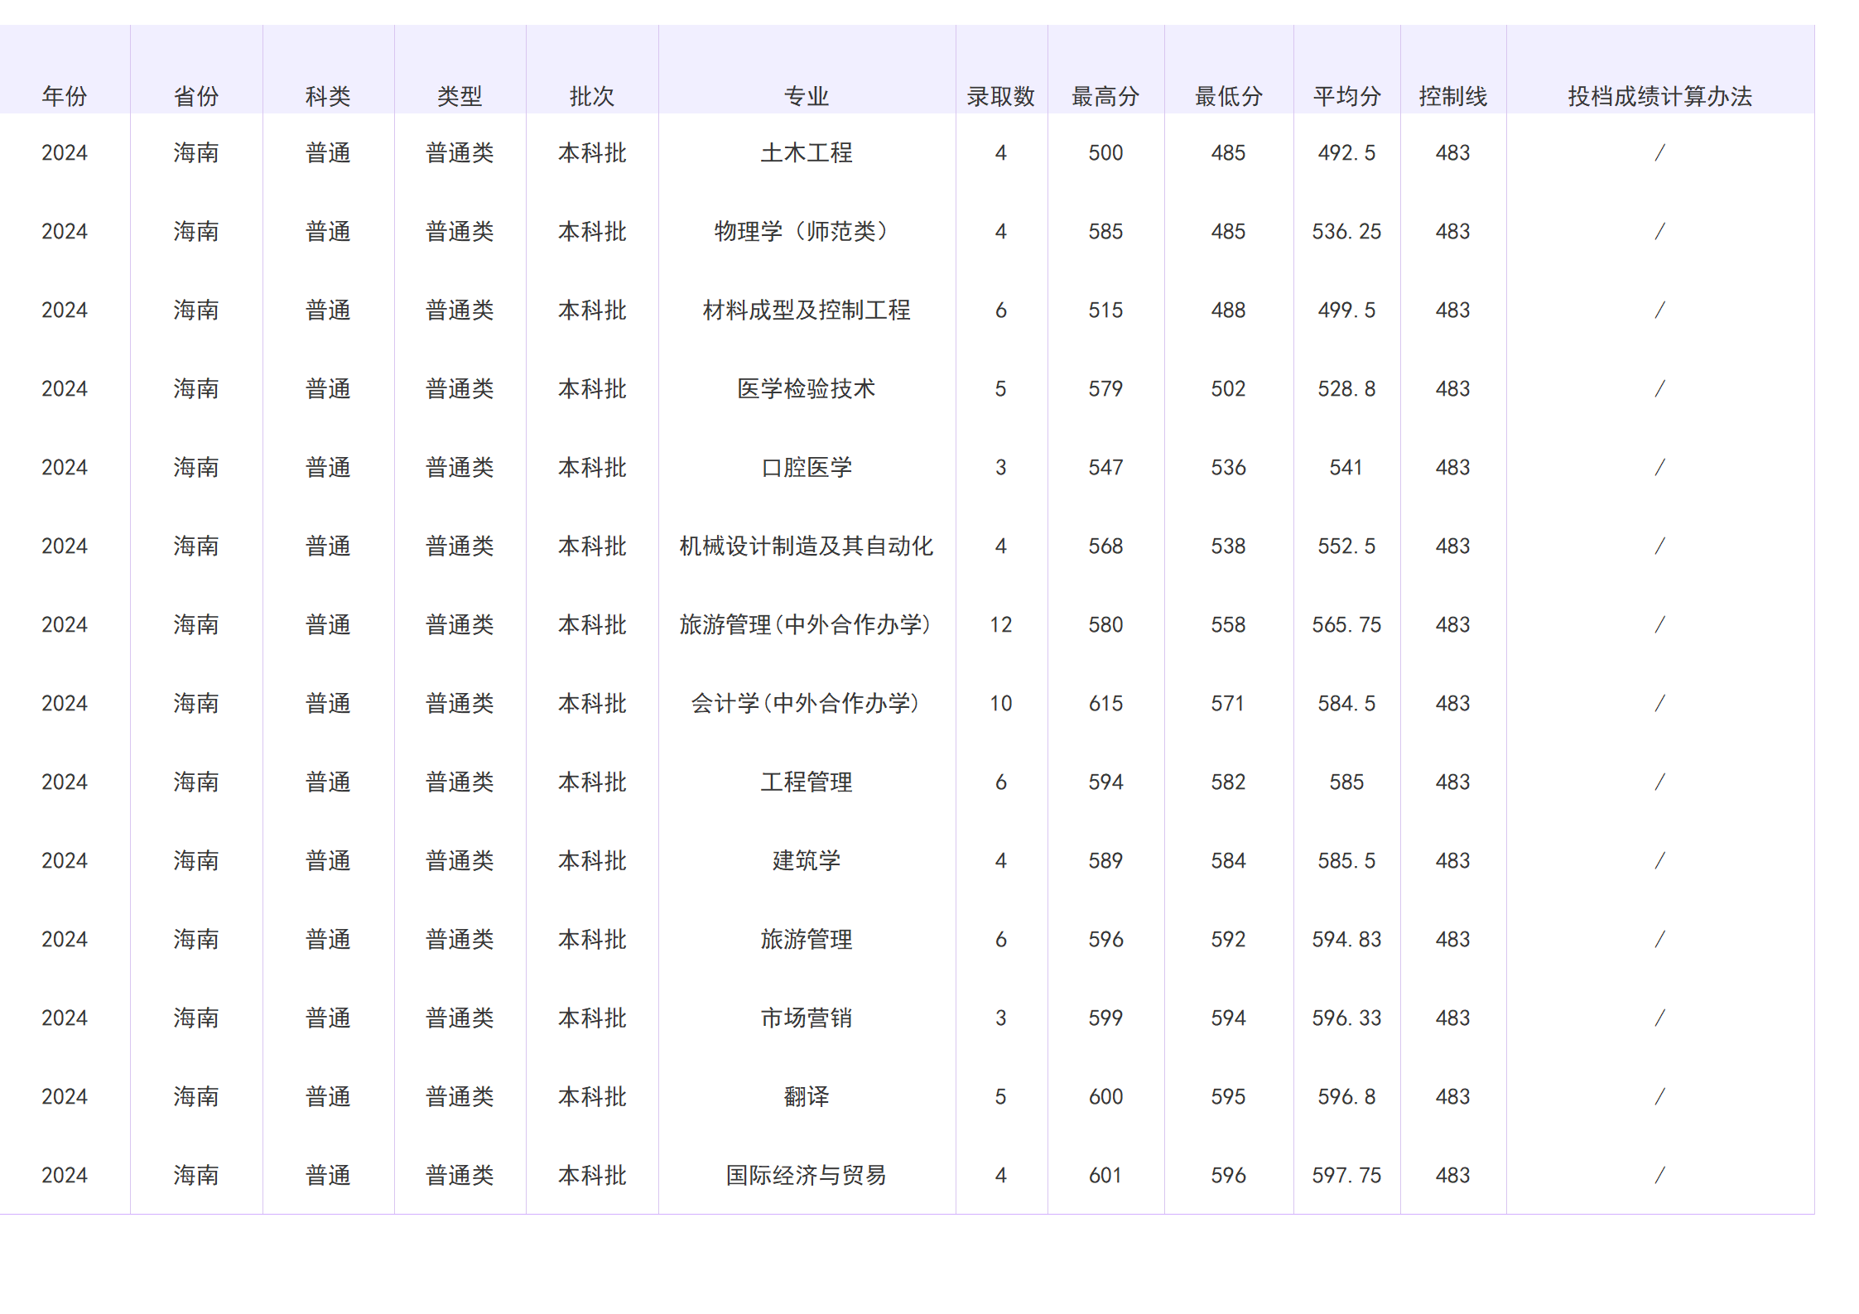
Task: Click the 会计学(中外合作办学) row's highest score 615
Action: tap(1106, 702)
